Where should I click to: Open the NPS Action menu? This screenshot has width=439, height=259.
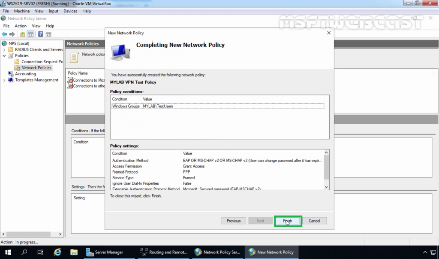21,26
